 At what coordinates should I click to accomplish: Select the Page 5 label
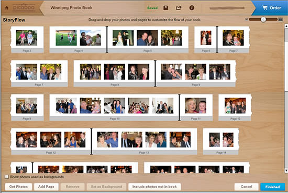(148, 50)
